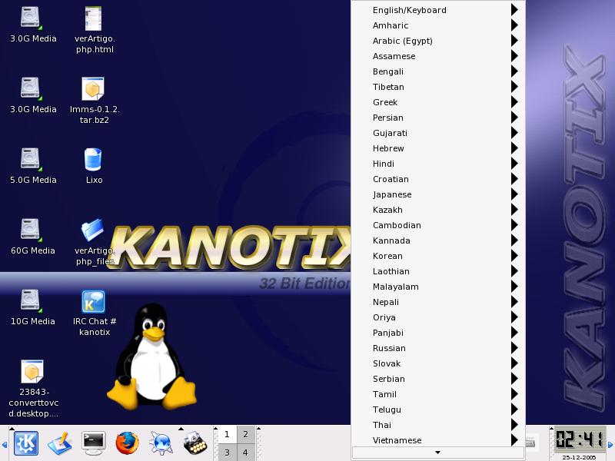Image resolution: width=615 pixels, height=461 pixels.
Task: Open the first 3.0G Media drive icon
Action: [31, 18]
